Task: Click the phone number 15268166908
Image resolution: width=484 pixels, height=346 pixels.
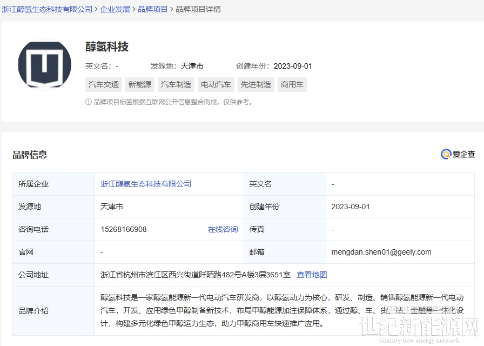Action: tap(124, 229)
